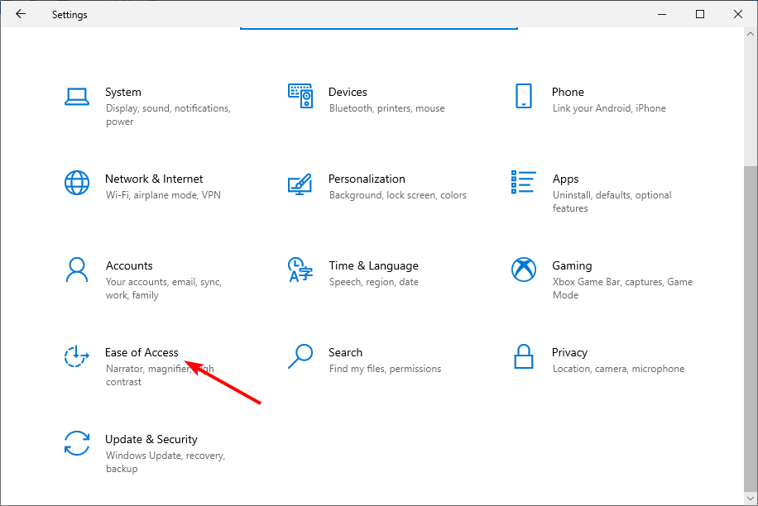
Task: Open the Ease of Access icon
Action: (77, 356)
